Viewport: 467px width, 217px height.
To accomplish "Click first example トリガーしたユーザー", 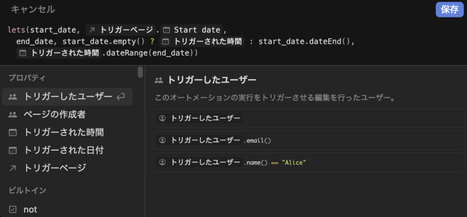I will pyautogui.click(x=308, y=118).
